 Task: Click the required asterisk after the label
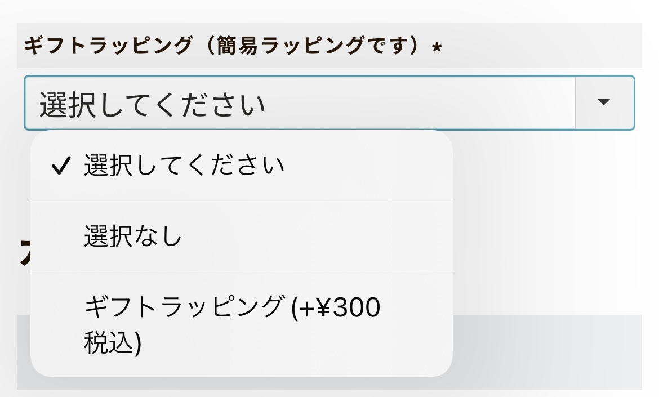pyautogui.click(x=437, y=48)
